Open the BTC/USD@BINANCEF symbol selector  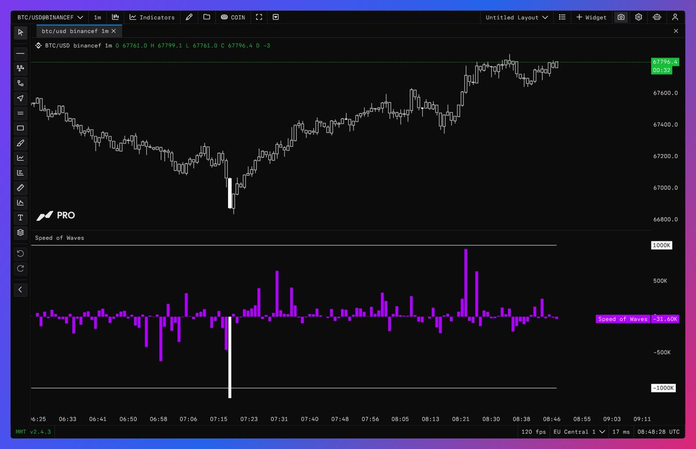pyautogui.click(x=50, y=17)
